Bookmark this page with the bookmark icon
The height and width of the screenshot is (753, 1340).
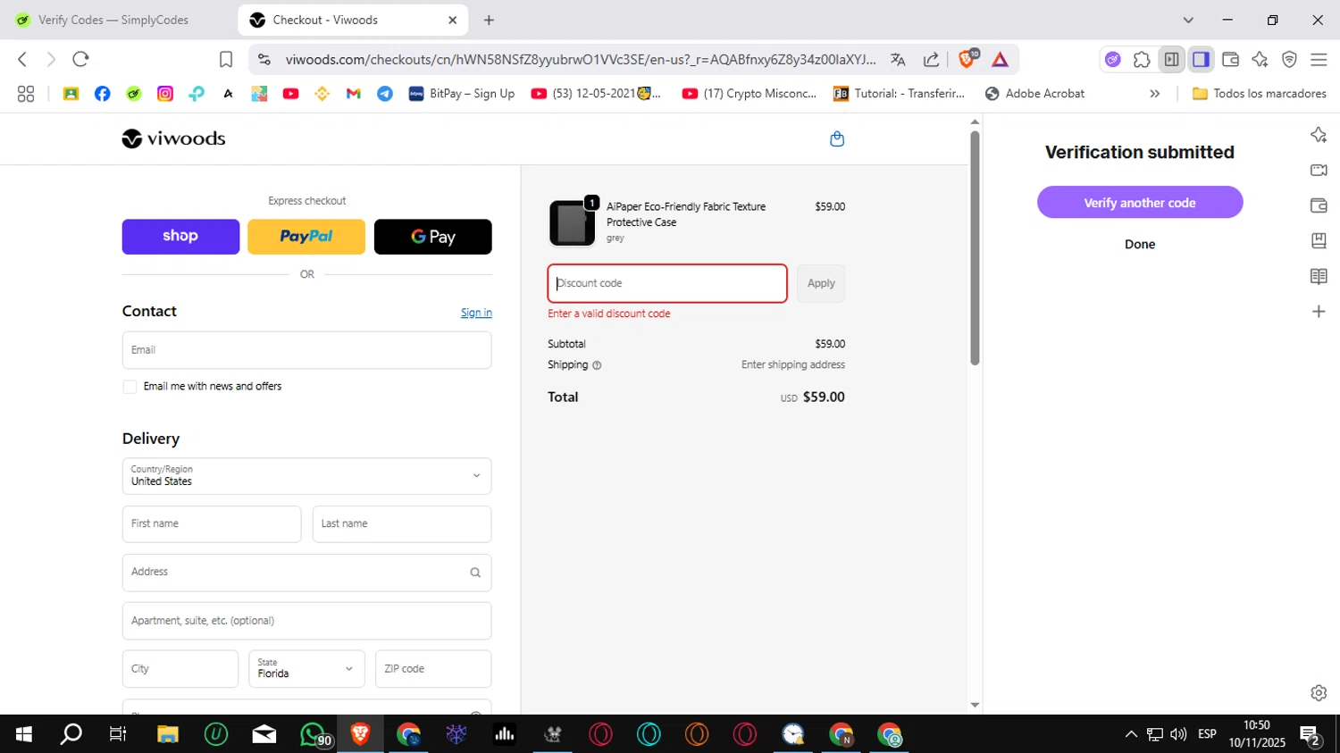[x=226, y=59]
